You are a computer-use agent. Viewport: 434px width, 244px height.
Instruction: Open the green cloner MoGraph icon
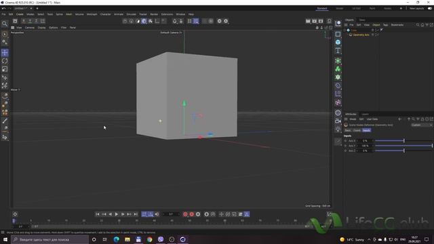pos(338,69)
